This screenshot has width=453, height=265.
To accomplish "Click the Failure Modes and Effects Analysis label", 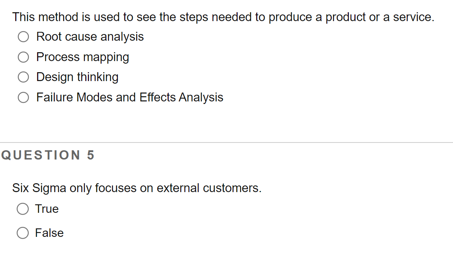I will (x=130, y=97).
